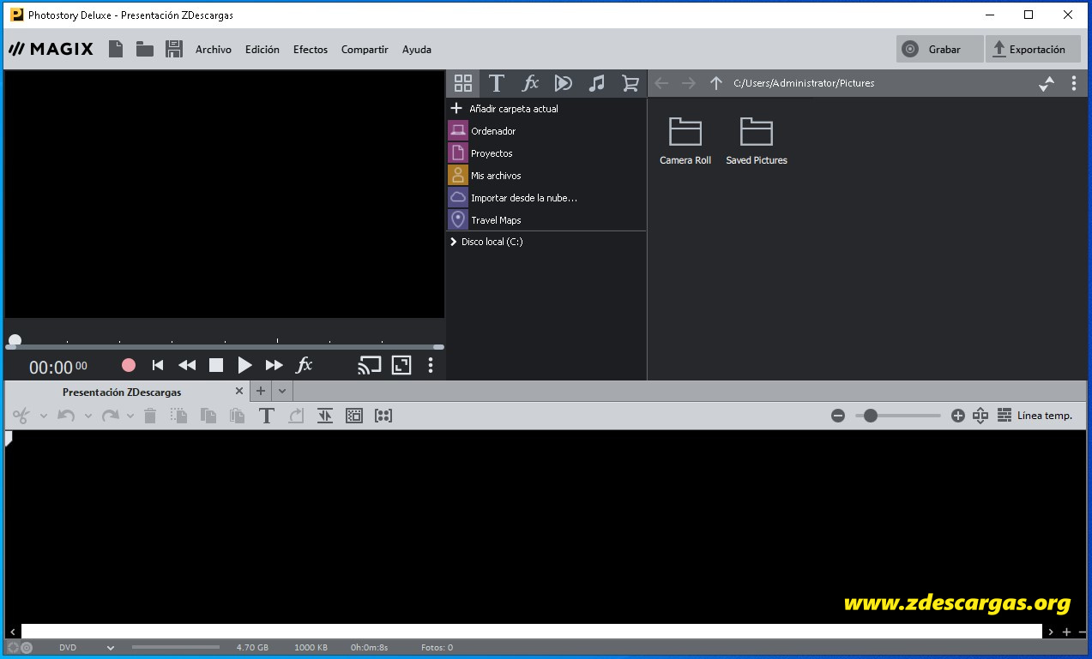The height and width of the screenshot is (659, 1092).
Task: Click the image optimization frame icon in timeline toolbar
Action: point(354,416)
